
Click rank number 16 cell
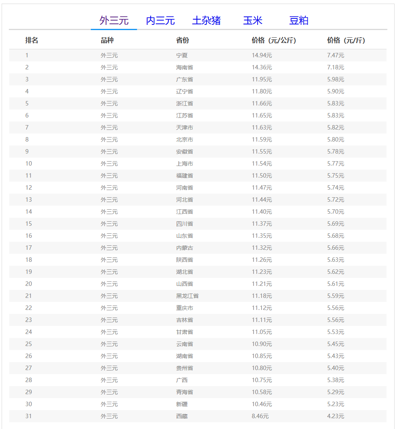point(29,236)
